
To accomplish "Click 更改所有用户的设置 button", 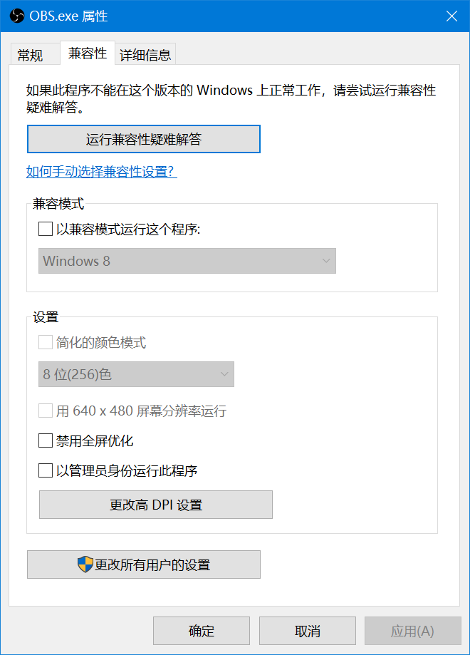I will point(144,564).
